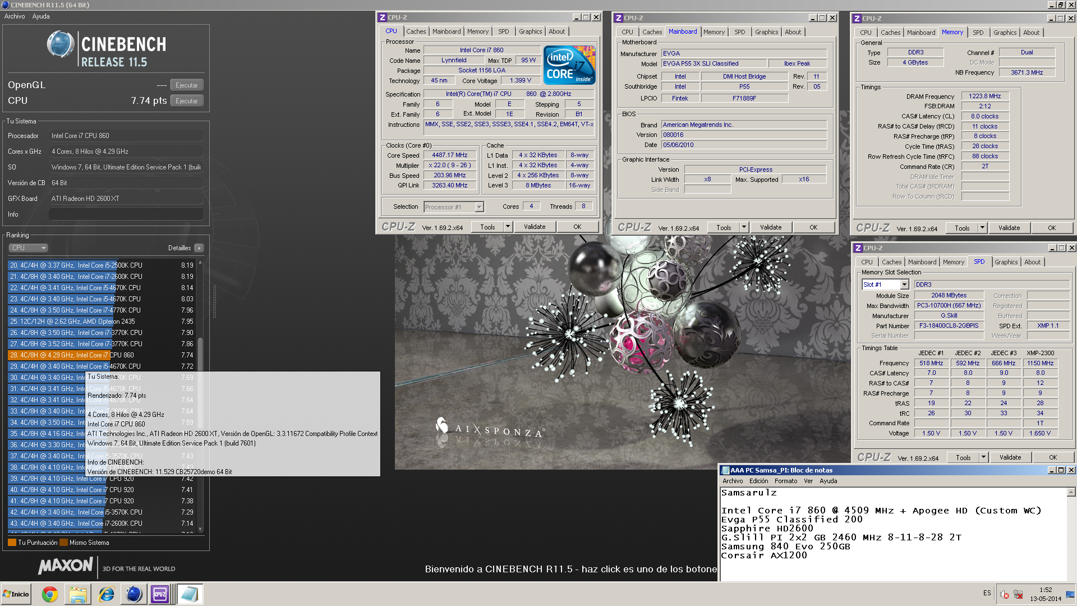
Task: Click the Mismo Sistema legend swatch
Action: point(63,543)
